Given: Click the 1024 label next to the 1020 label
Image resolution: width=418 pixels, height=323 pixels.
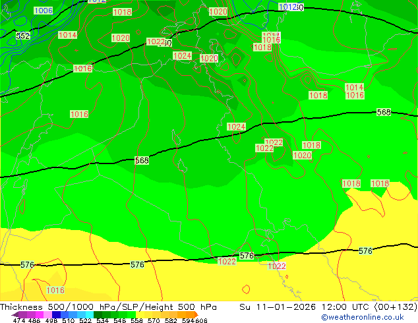Looking at the screenshot, I should pos(183,55).
